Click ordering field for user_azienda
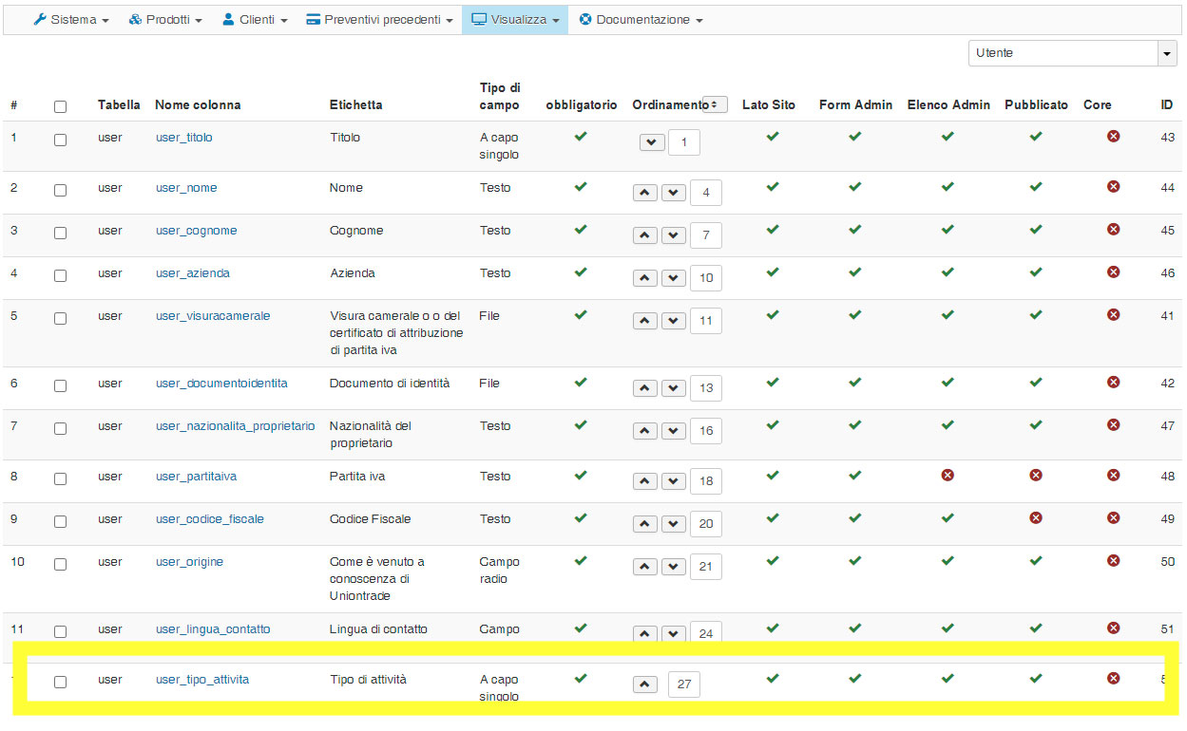This screenshot has height=731, width=1187. (706, 278)
